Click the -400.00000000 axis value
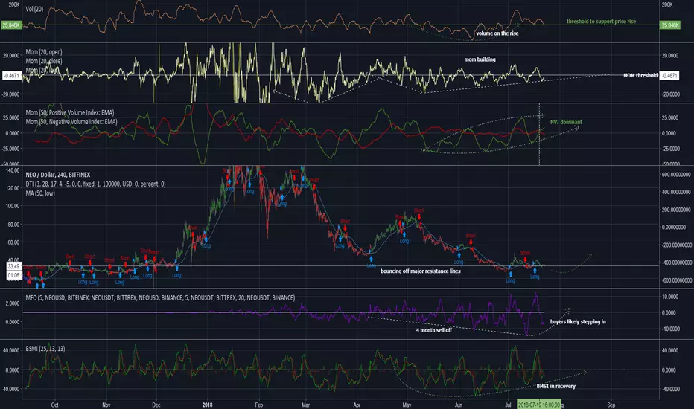This screenshot has width=694, height=409. [675, 263]
